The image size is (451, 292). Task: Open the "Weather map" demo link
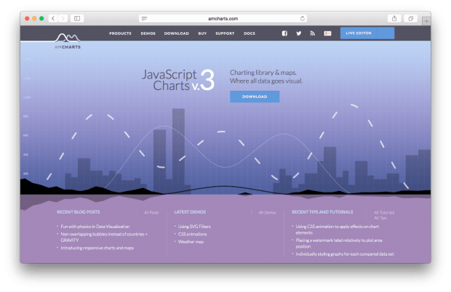[x=192, y=240]
